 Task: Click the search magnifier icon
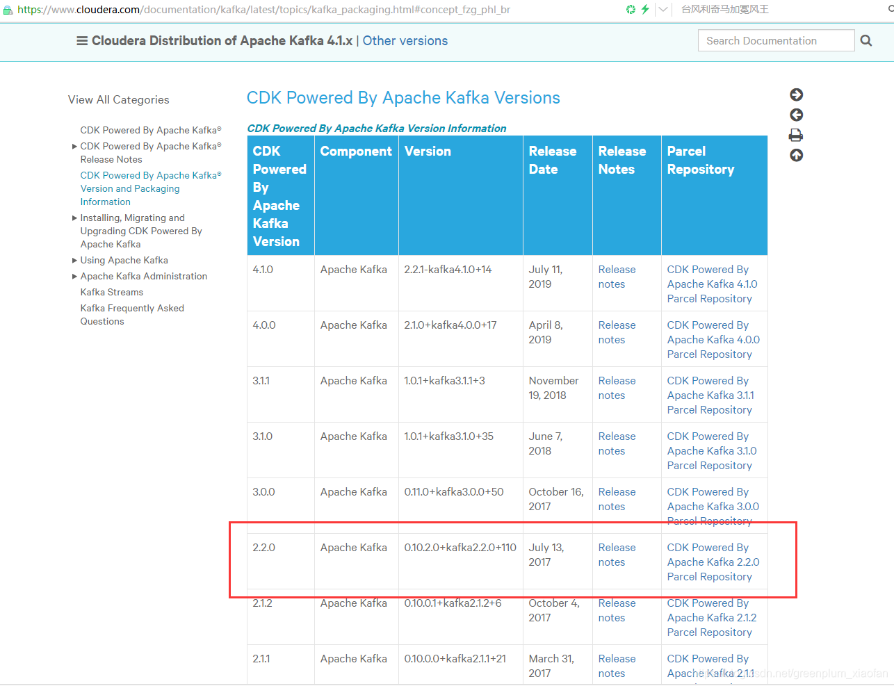(x=866, y=41)
